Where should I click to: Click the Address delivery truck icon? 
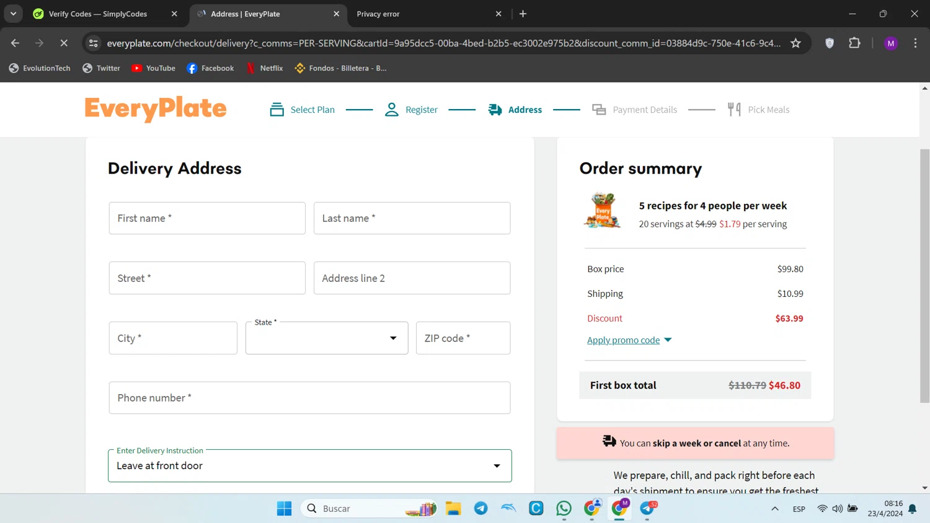[495, 110]
